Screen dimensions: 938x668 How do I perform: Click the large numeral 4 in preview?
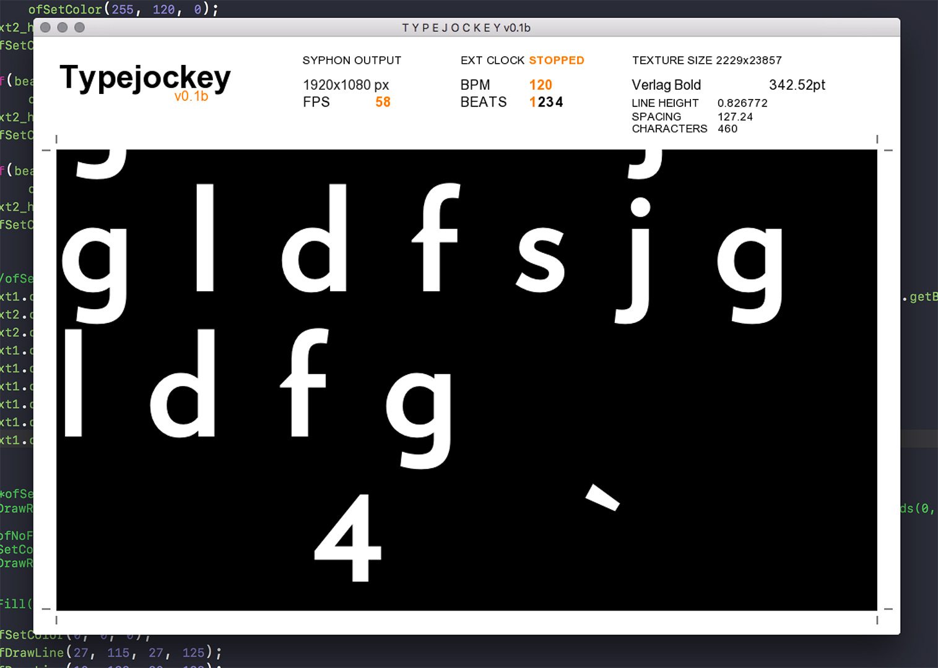pyautogui.click(x=348, y=538)
